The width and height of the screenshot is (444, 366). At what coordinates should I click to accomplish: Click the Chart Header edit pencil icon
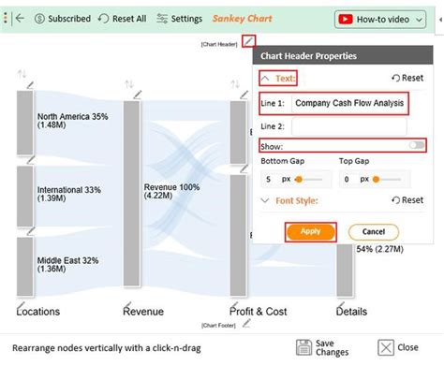[x=249, y=41]
